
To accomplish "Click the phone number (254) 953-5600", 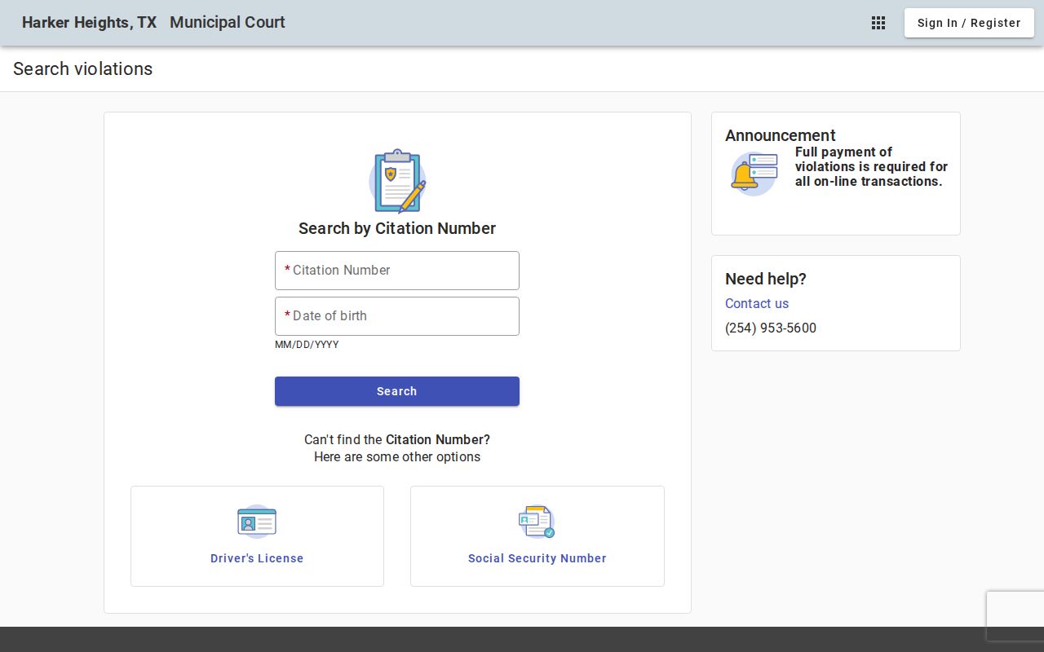I will (x=771, y=328).
